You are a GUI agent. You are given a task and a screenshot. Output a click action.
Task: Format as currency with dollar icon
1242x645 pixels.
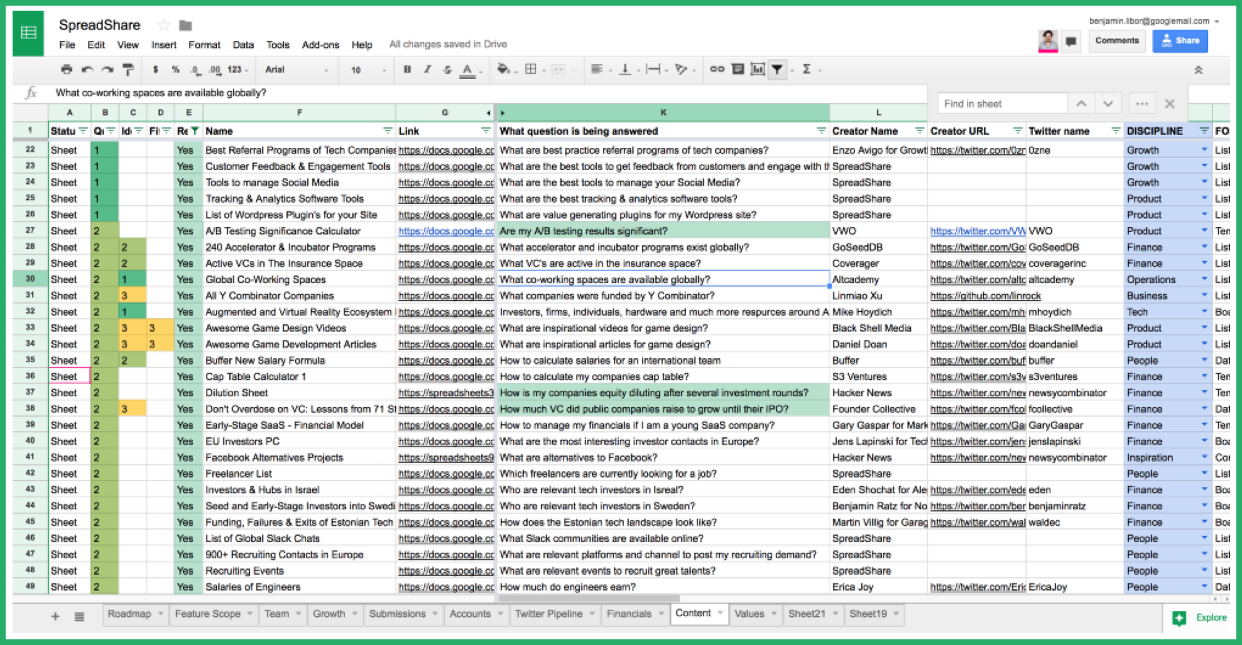pyautogui.click(x=155, y=70)
